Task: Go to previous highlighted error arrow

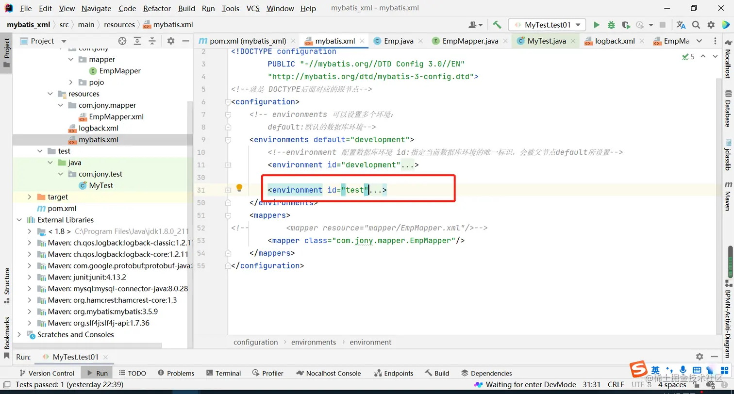Action: pyautogui.click(x=703, y=57)
